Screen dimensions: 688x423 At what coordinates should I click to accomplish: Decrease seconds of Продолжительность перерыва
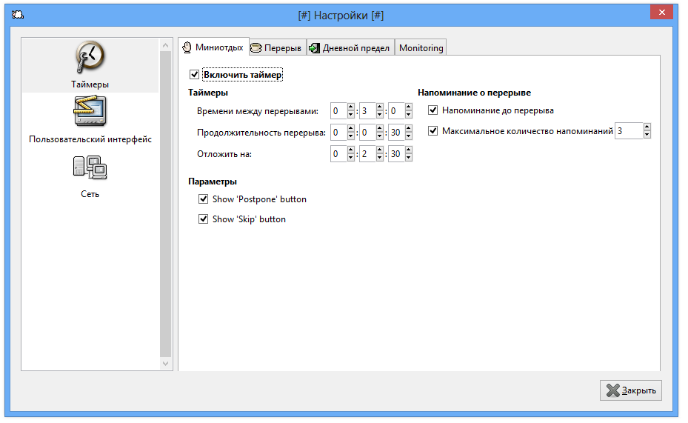point(409,136)
